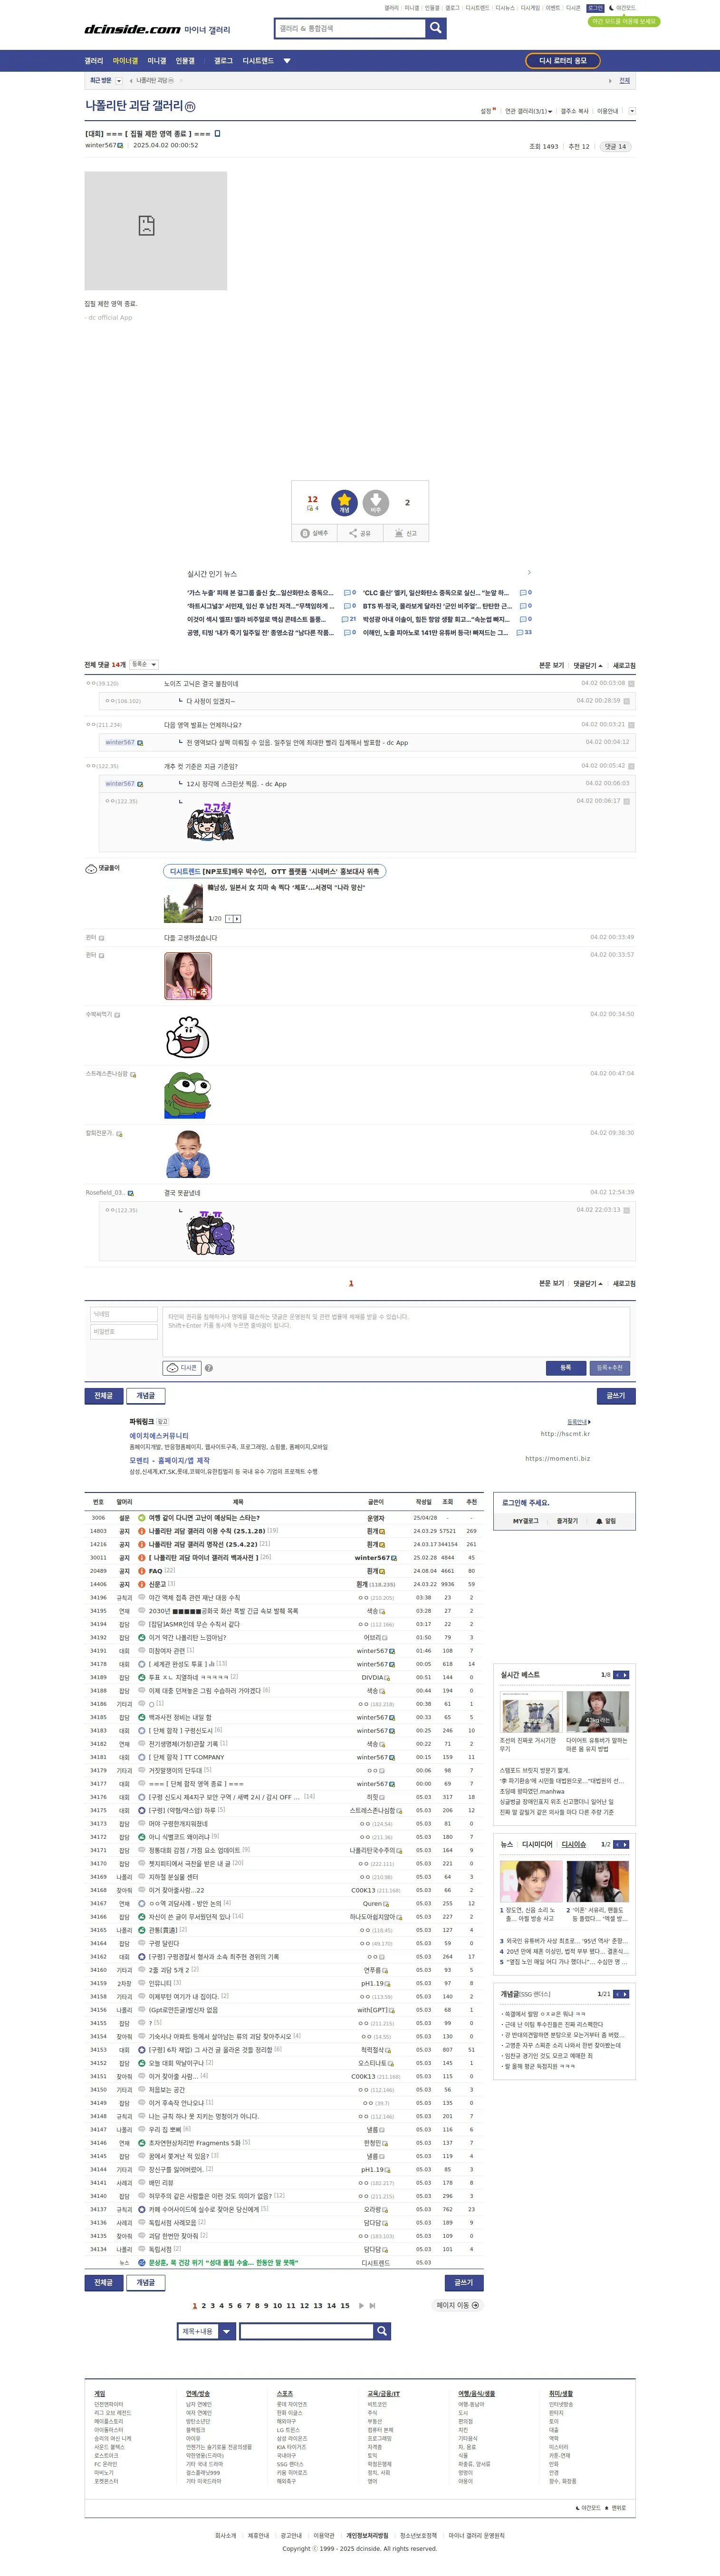Click the comment text area

tap(397, 1332)
